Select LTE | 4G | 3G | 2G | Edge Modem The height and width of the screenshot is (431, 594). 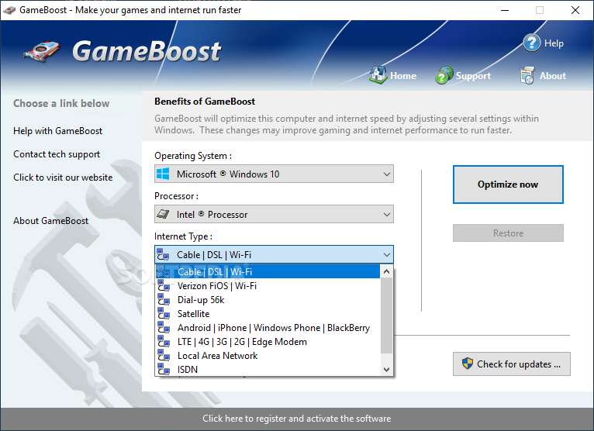click(x=268, y=342)
